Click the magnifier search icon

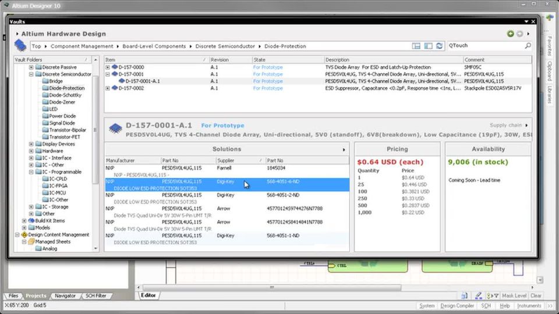click(x=528, y=45)
